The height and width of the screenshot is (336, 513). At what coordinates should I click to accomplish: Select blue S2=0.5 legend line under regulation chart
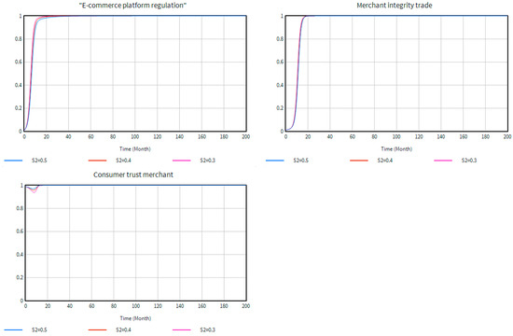click(13, 161)
